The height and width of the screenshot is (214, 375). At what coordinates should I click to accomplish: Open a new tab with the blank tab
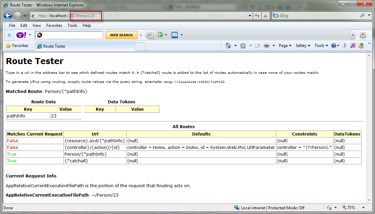point(140,46)
